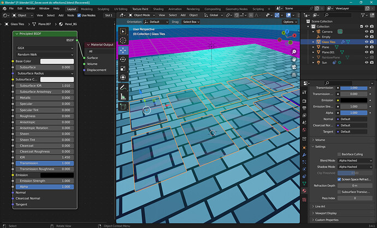377x228 pixels.
Task: Click the viewport pan hand icon
Action: (294, 59)
